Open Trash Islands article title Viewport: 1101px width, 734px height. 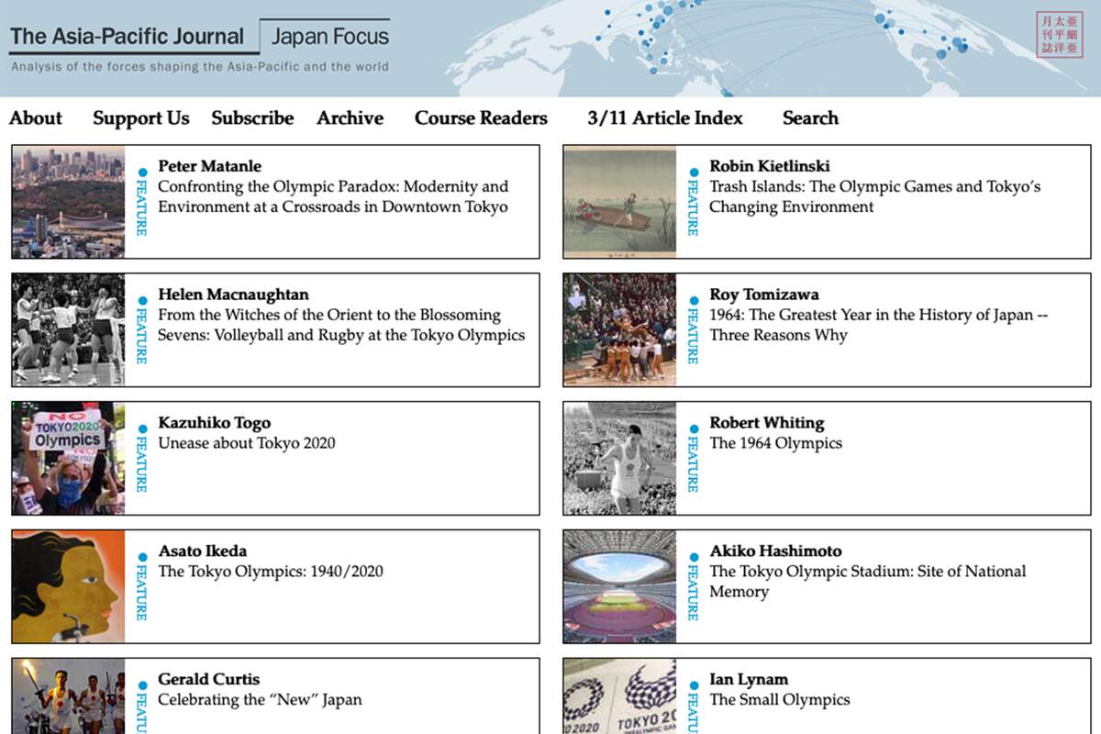(875, 196)
